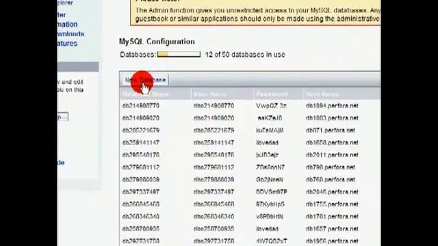Click user name dbo297337497
Viewport: 438px width, 246px height.
(x=214, y=192)
